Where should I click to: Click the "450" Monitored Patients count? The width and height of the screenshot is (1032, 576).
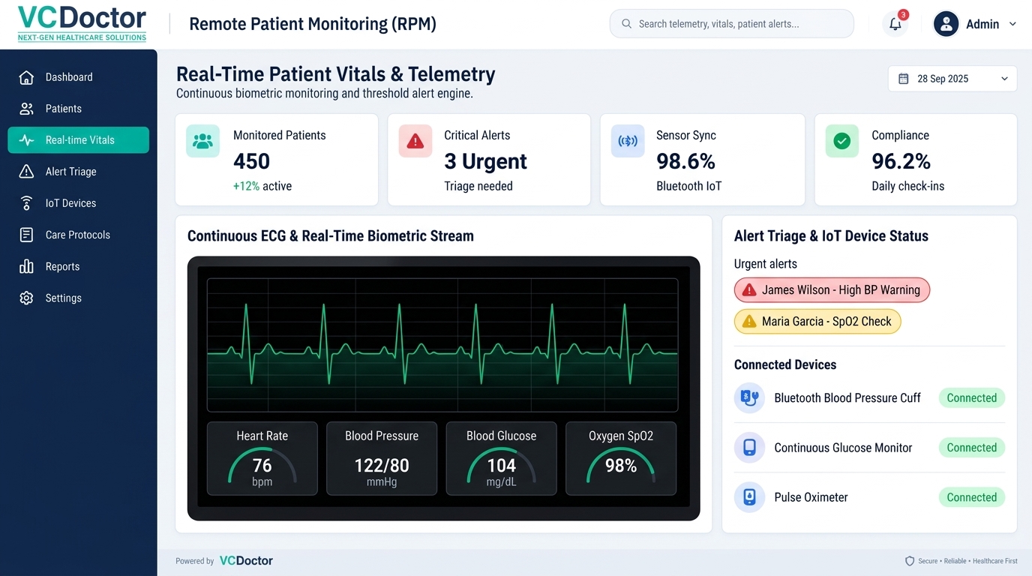coord(251,161)
